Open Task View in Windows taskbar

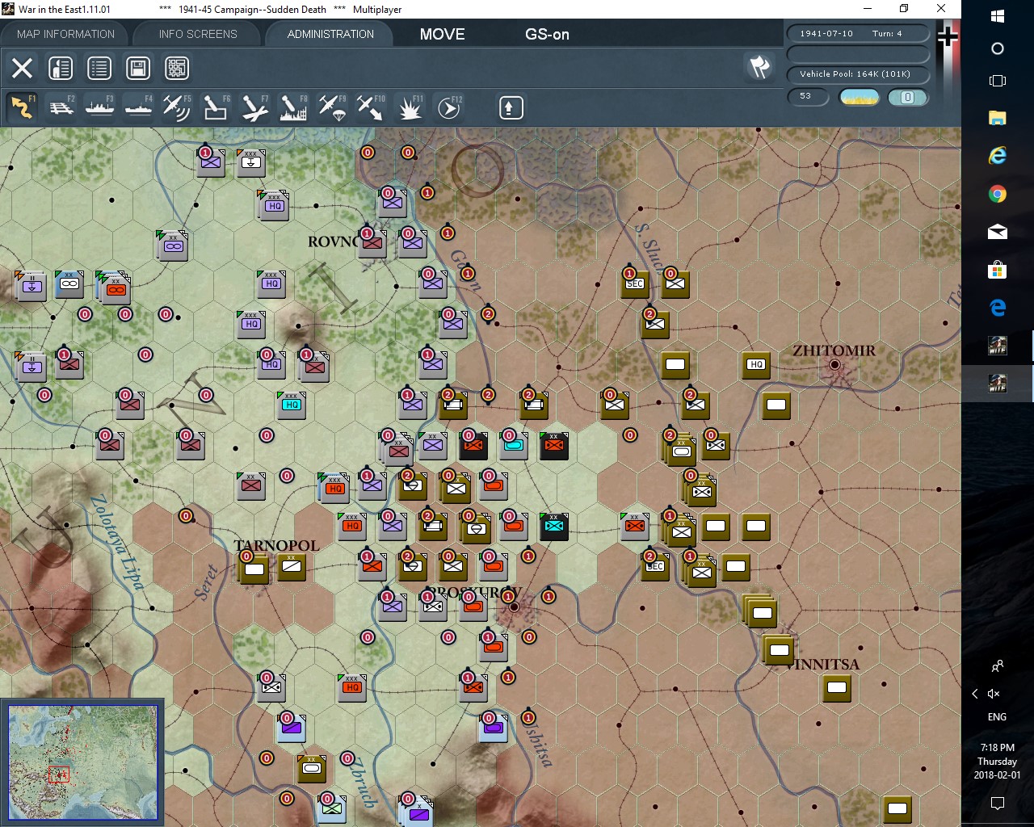pyautogui.click(x=998, y=81)
